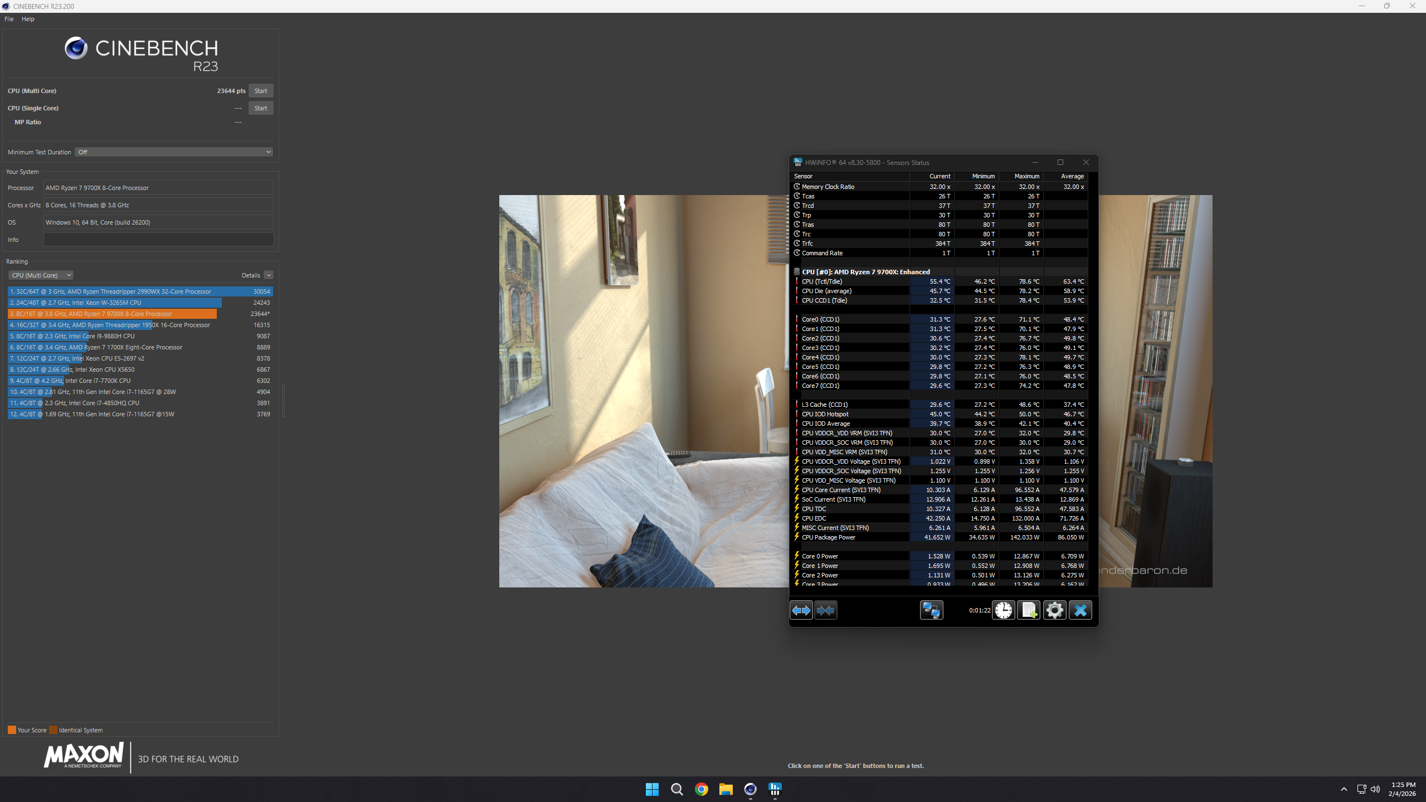
Task: Open HWiNFO sensor settings gear icon
Action: click(1054, 610)
